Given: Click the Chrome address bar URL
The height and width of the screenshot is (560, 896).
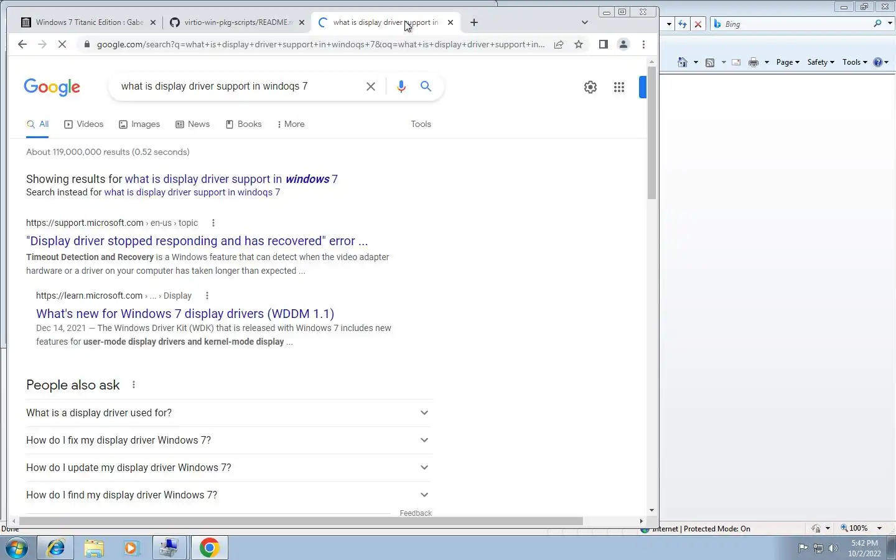Looking at the screenshot, I should pos(320,44).
